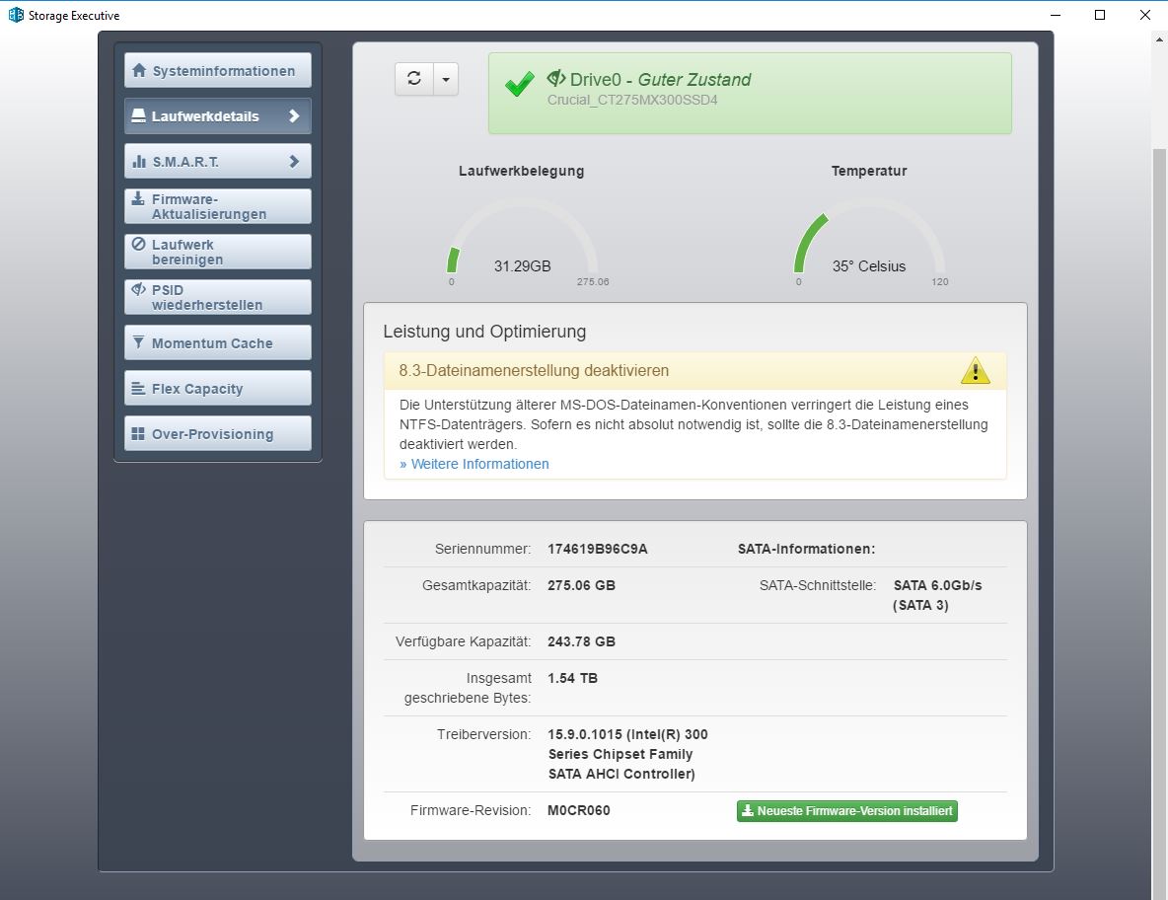Click the shield icon on PSID wiederherstellen

click(x=138, y=289)
